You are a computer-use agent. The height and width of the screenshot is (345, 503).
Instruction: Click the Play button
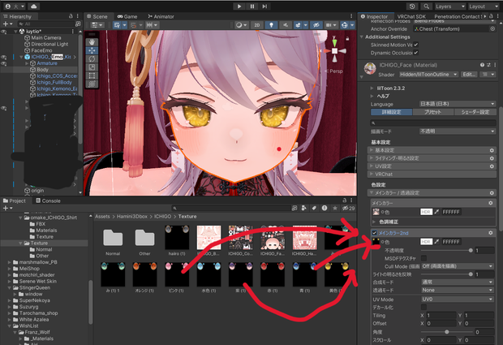pyautogui.click(x=239, y=6)
